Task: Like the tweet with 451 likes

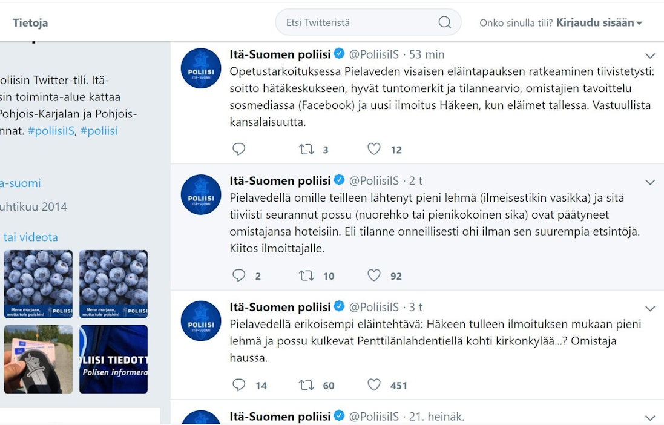Action: pos(374,385)
